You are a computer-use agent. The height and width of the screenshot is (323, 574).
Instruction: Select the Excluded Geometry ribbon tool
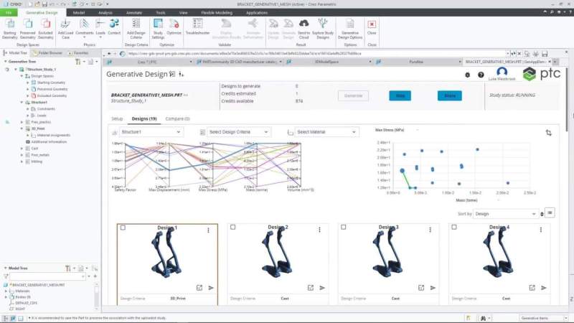click(x=45, y=29)
